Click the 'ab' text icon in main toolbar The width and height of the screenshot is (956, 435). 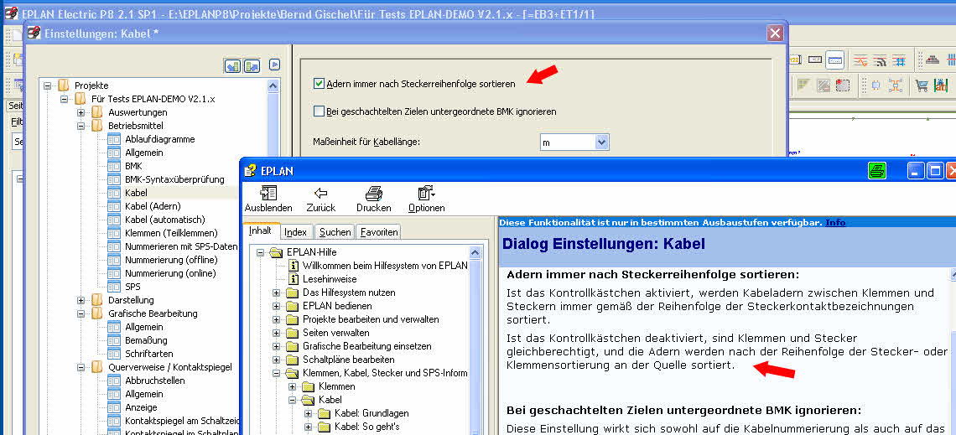click(x=942, y=85)
